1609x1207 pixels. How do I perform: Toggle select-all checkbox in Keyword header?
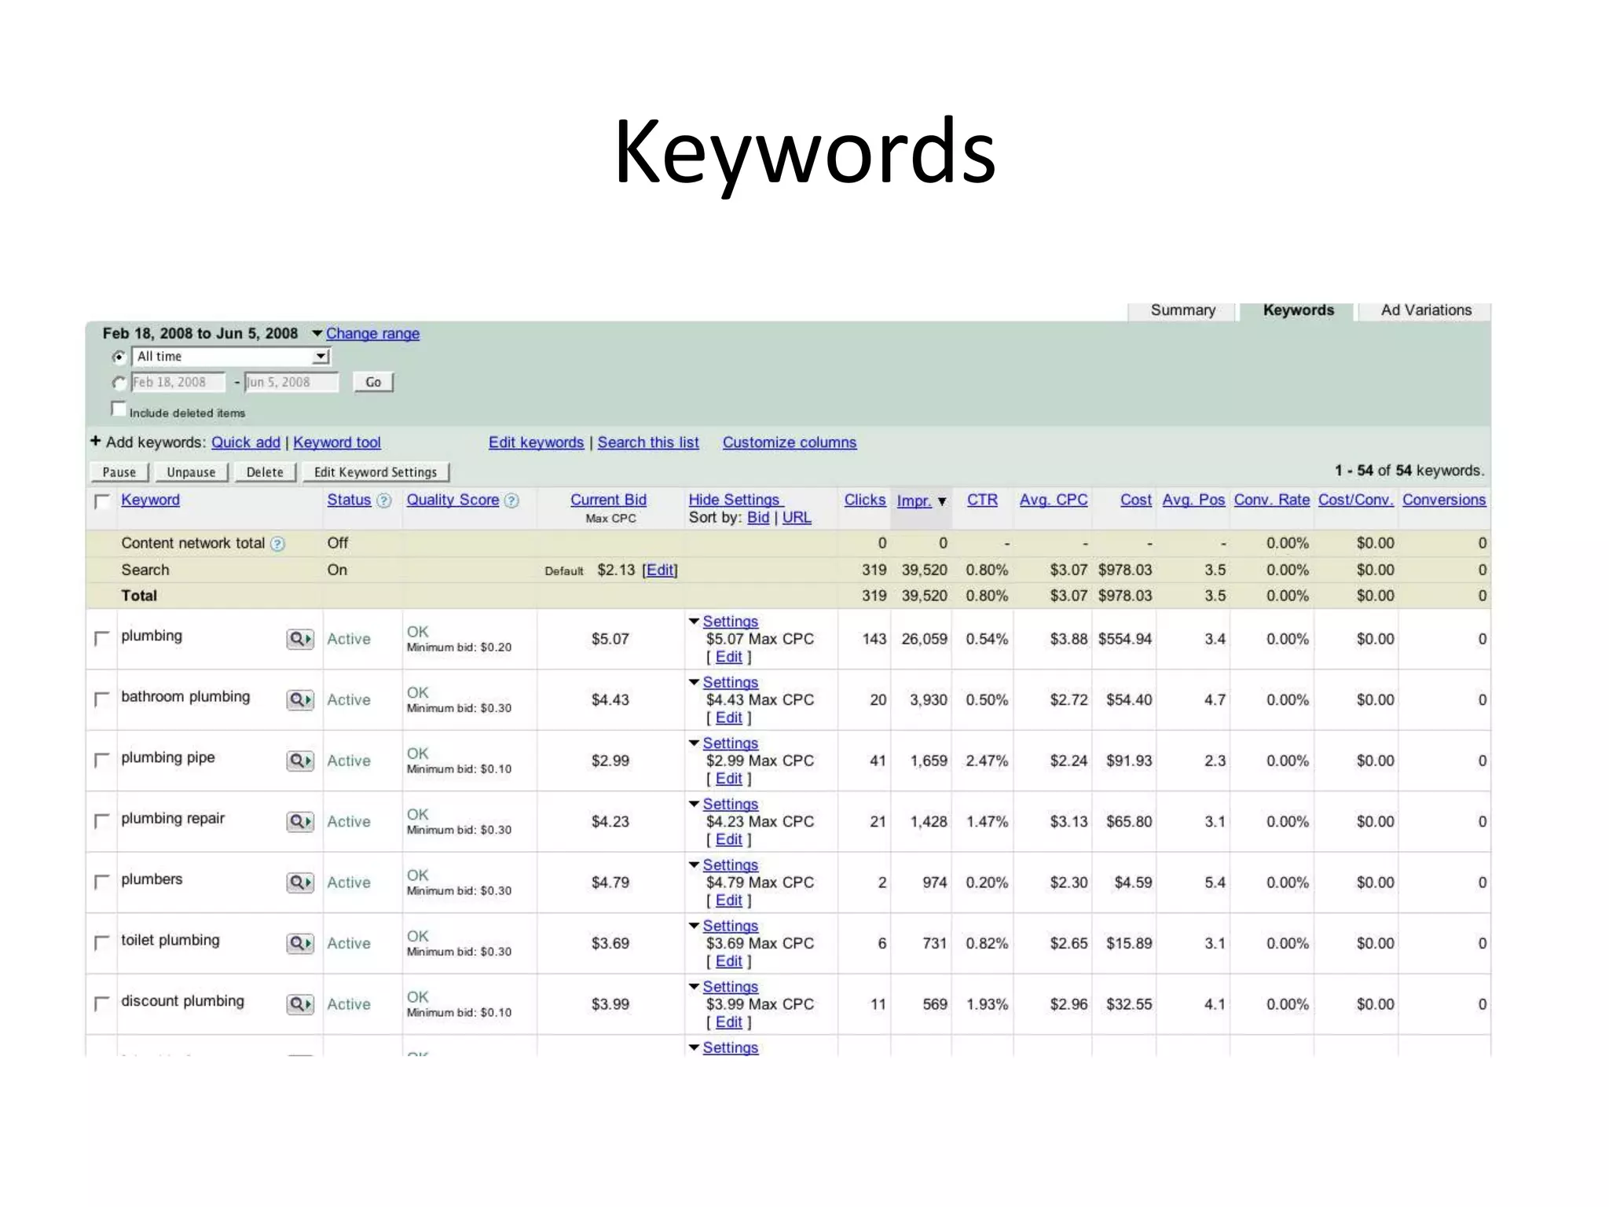(102, 501)
